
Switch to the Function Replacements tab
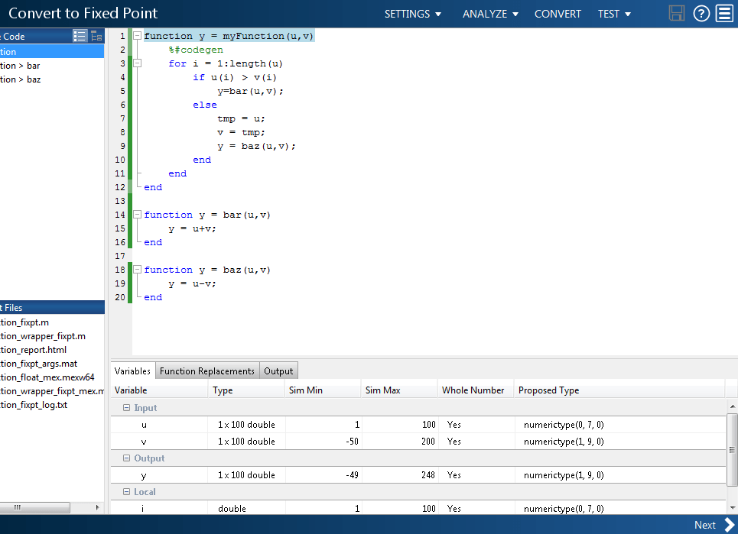(x=207, y=371)
